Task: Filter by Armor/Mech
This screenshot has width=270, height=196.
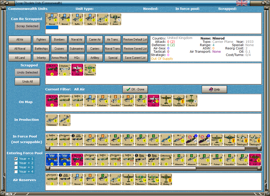Action: coord(59,58)
